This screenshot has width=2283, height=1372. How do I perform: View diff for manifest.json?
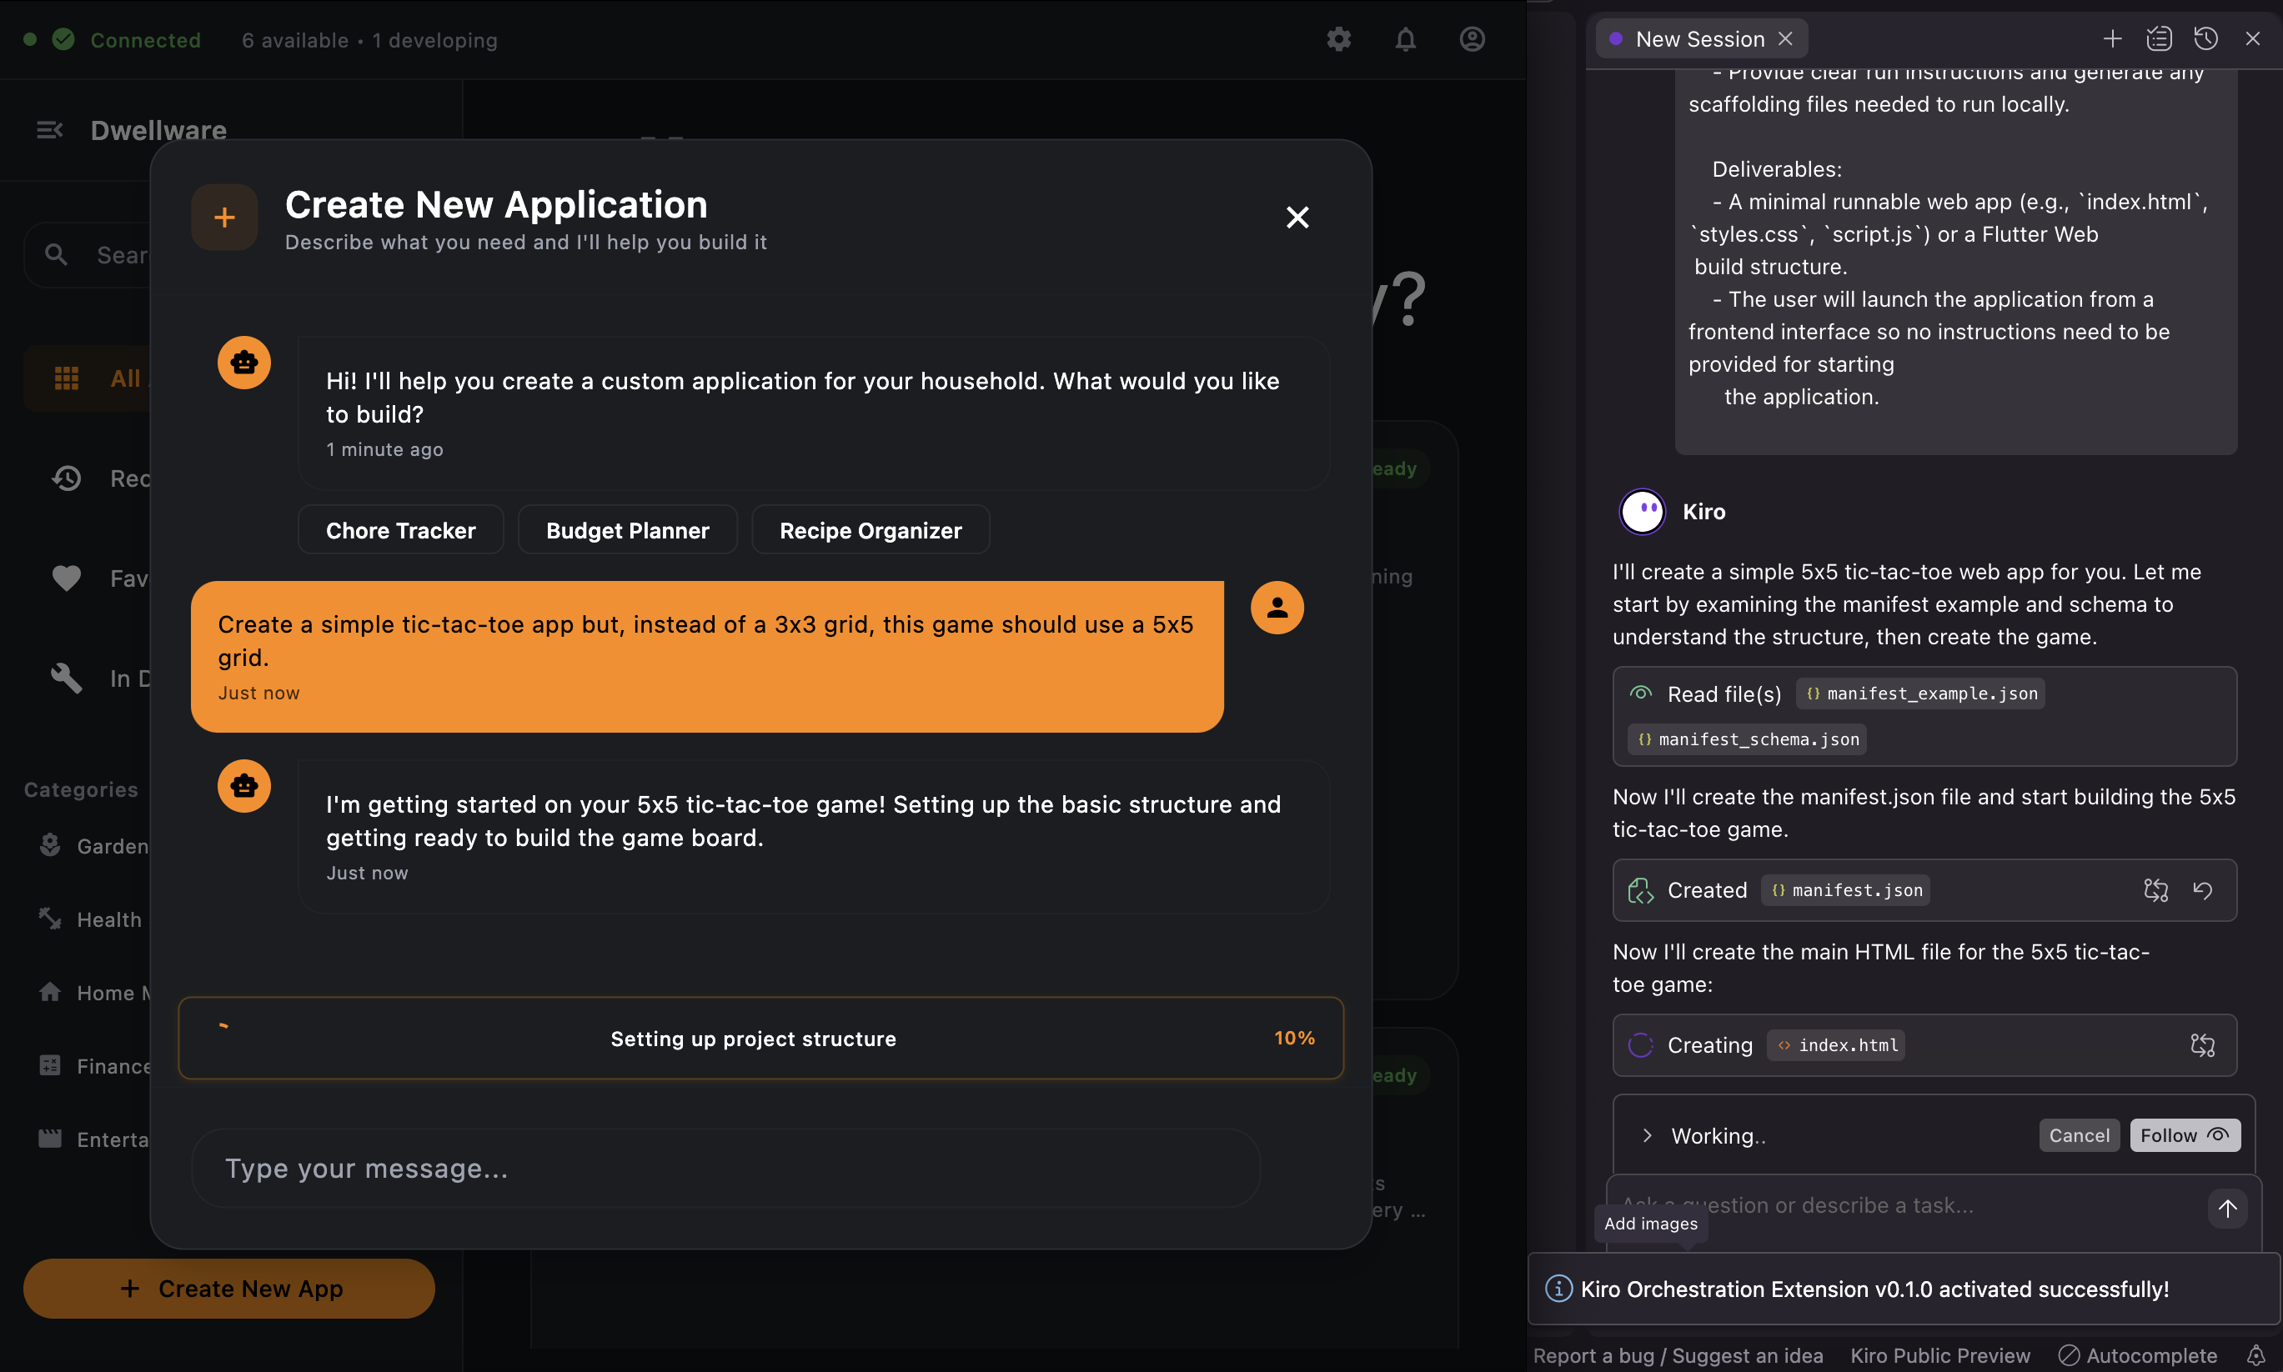[x=2155, y=890]
